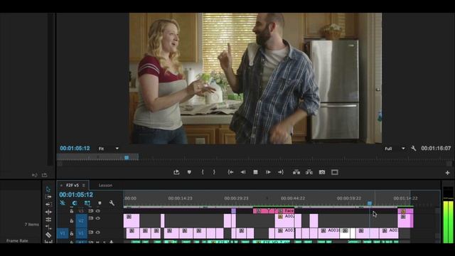Click Add Marker in Program monitor controls
This screenshot has height=256, width=455.
coord(189,172)
